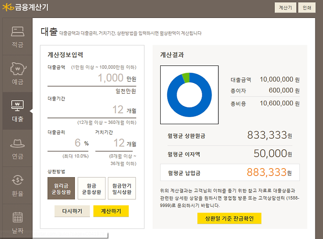Viewport: 323px width, 239px height.
Task: Click the 총이자 label
Action: tap(238, 91)
